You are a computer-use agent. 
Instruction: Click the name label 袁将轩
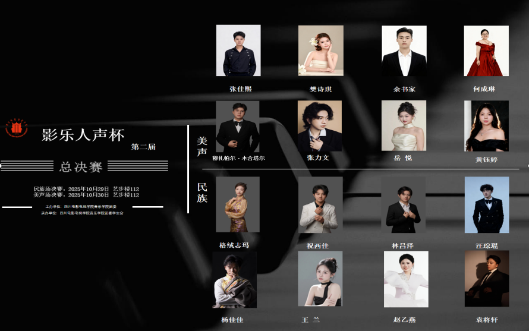click(486, 320)
